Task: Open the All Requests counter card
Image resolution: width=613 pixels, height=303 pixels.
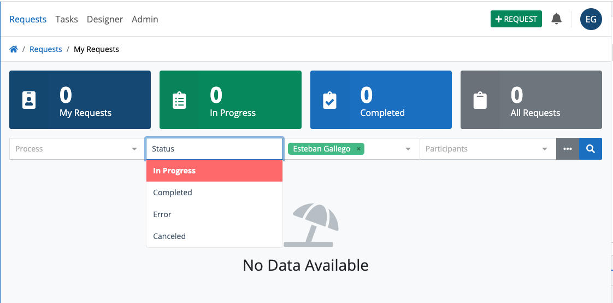Action: pyautogui.click(x=531, y=100)
